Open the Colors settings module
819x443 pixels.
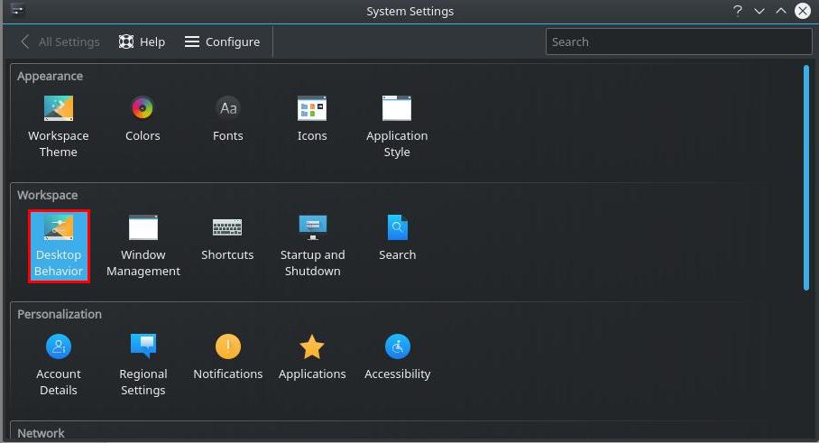(143, 119)
